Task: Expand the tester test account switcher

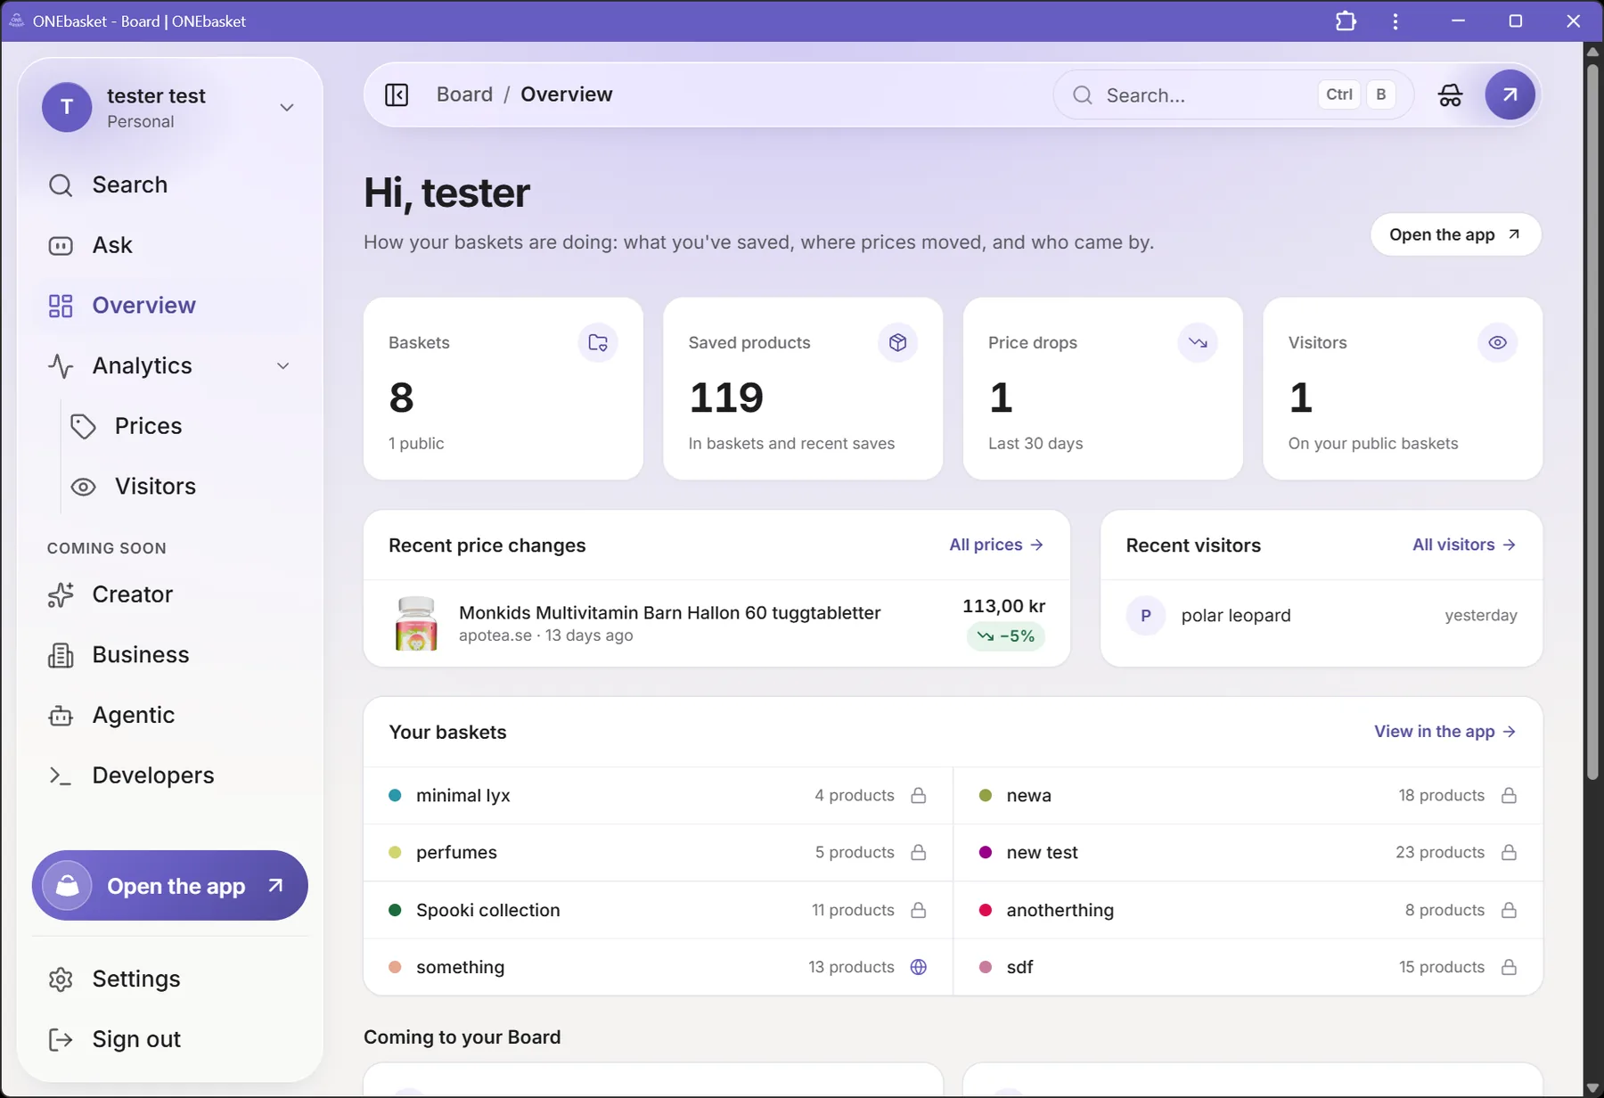Action: click(x=287, y=107)
